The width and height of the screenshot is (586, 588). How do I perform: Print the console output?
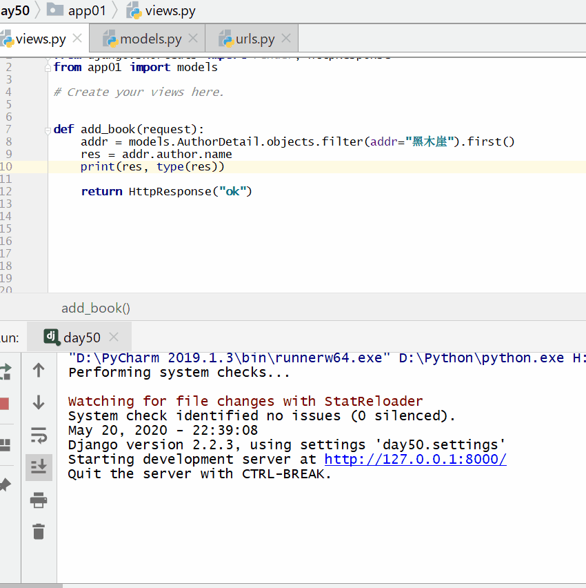[39, 500]
